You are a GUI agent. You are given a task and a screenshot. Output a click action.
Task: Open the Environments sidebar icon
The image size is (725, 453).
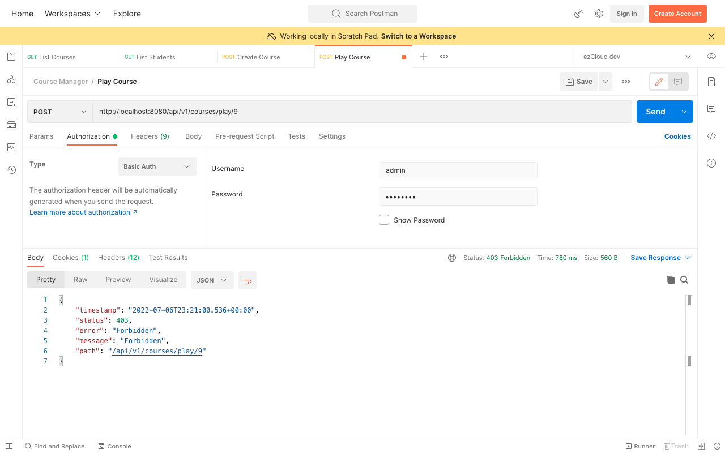(x=11, y=102)
